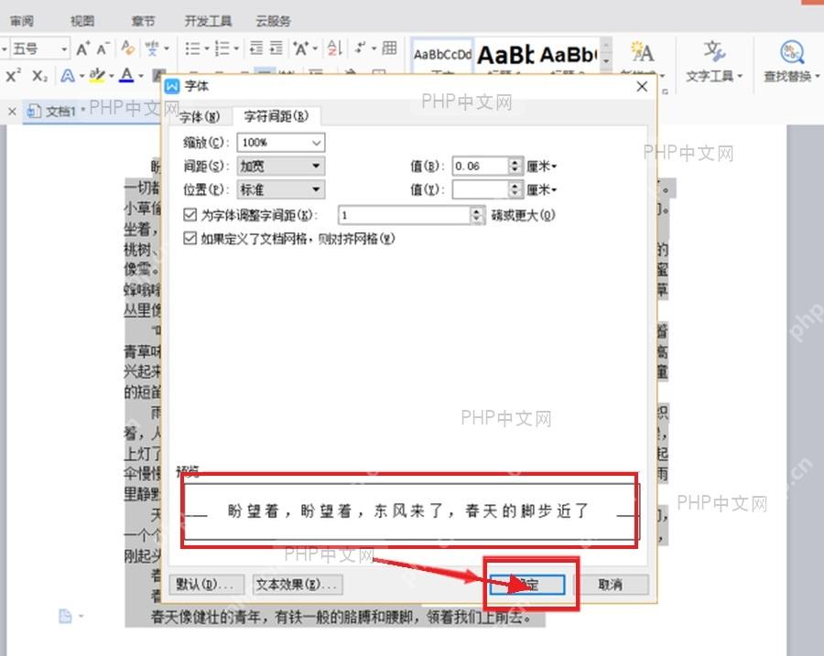Click the table borders grid icon
The image size is (824, 656).
pyautogui.click(x=389, y=48)
